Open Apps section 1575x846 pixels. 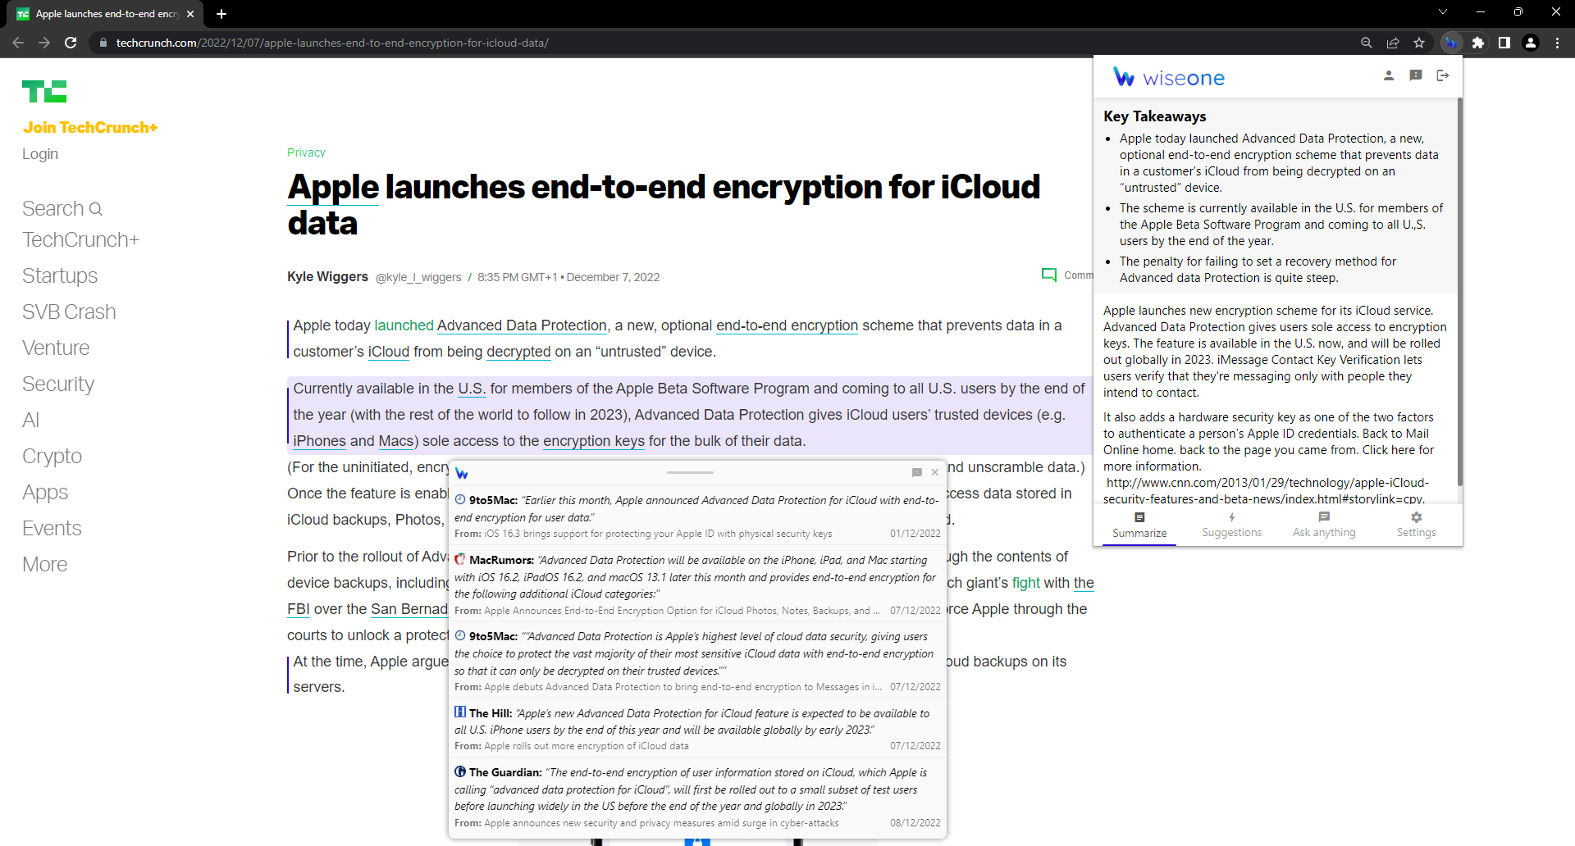[x=45, y=492]
